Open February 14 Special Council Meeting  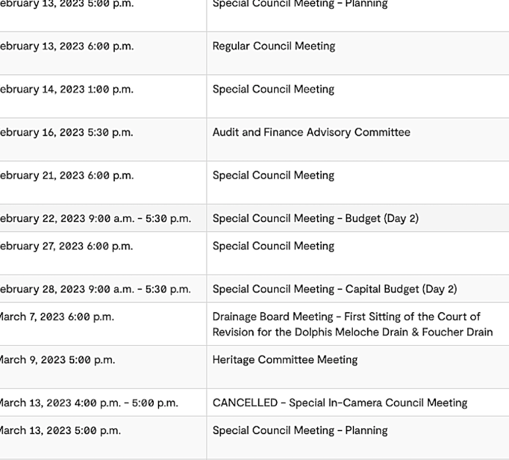pyautogui.click(x=273, y=90)
